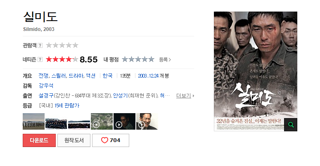320x166 pixels.
Task: Open the 원작도서 button
Action: tap(74, 140)
